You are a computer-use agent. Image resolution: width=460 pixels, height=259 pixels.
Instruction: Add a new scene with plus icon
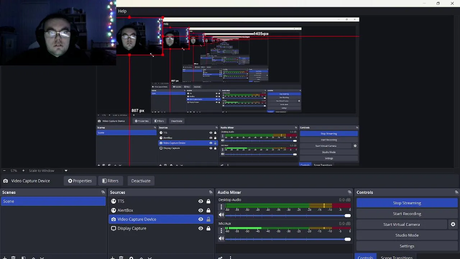click(x=5, y=258)
